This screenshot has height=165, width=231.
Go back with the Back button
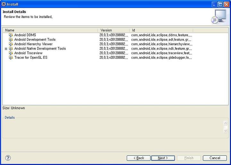click(139, 158)
